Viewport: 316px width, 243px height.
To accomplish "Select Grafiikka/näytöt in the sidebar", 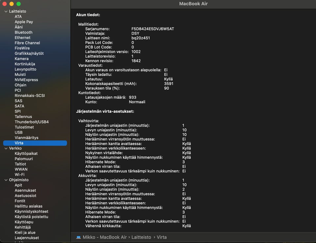I will point(29,53).
